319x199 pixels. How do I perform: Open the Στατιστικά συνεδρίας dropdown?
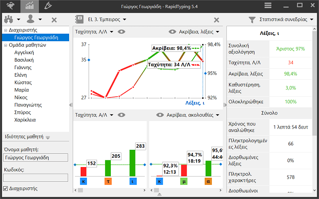pyautogui.click(x=311, y=20)
